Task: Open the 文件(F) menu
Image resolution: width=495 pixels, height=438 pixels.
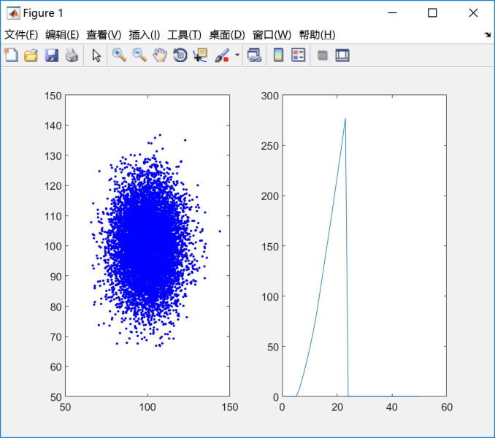Action: (21, 35)
